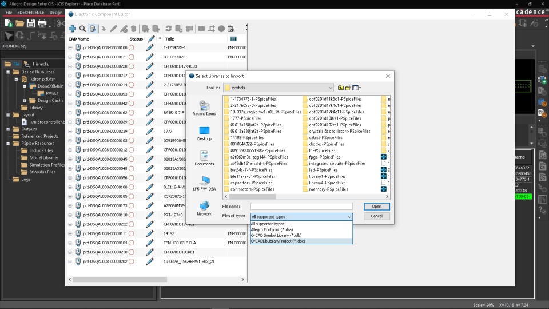Click the Cancel button

pyautogui.click(x=377, y=216)
